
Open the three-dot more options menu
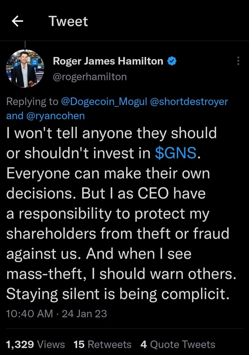[238, 61]
